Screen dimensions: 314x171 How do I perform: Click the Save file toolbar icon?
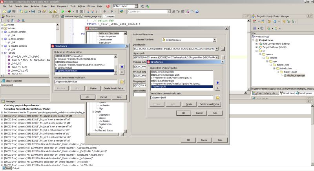[x=33, y=11]
